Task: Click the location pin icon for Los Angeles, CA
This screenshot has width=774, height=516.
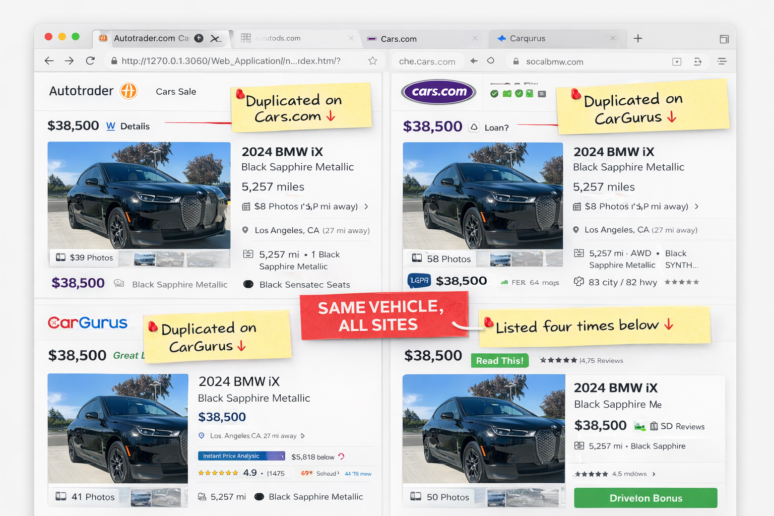Action: coord(245,230)
